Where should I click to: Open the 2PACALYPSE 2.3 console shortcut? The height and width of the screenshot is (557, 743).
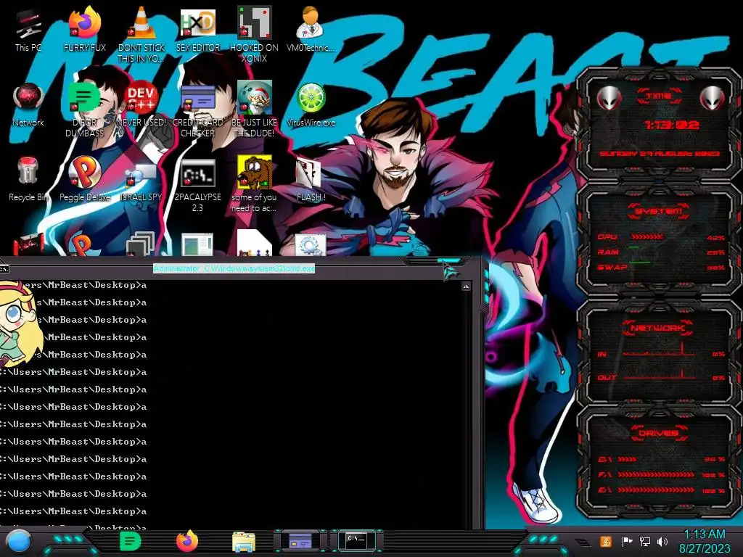(197, 185)
